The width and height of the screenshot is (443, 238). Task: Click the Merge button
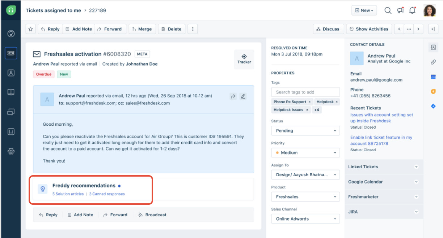coord(142,29)
